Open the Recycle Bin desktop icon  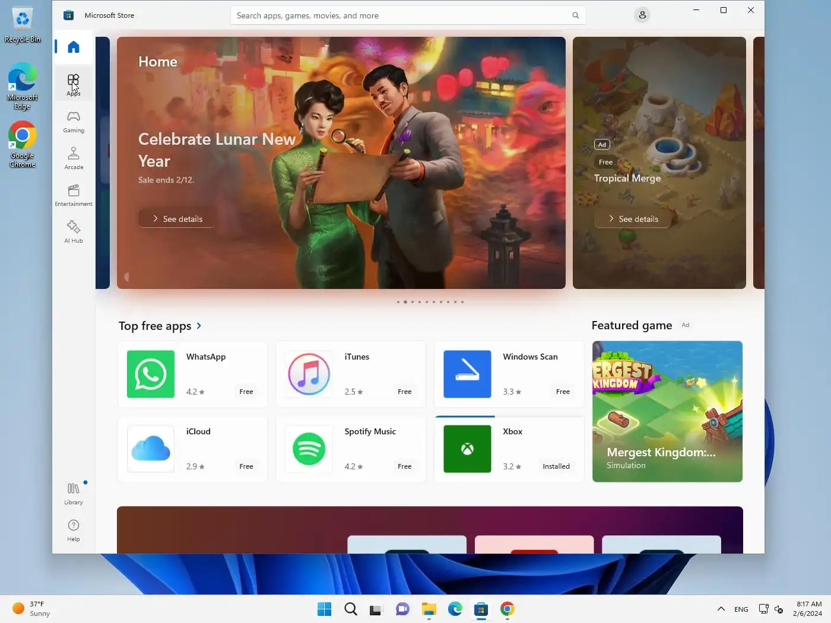pos(23,25)
